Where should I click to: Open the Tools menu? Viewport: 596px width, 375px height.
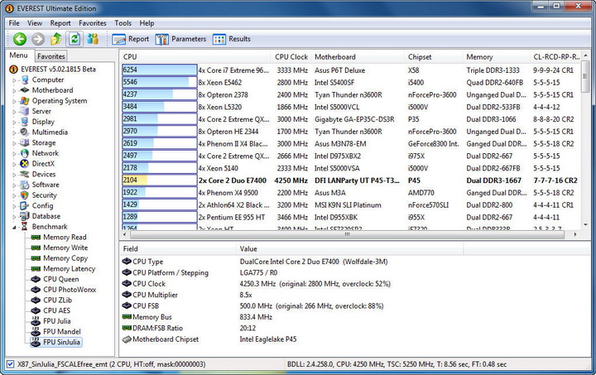123,23
